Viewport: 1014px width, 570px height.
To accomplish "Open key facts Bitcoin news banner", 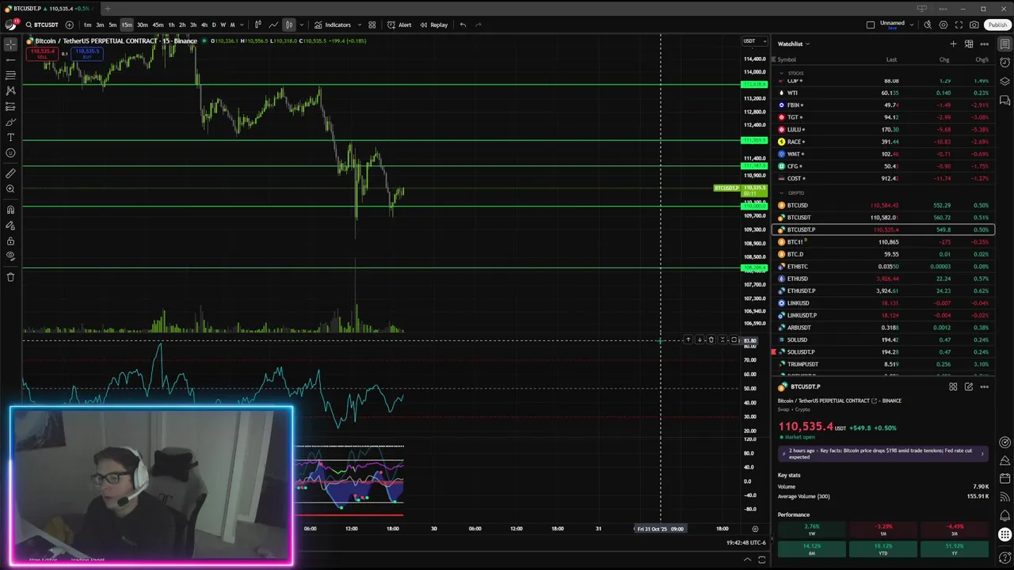I will pyautogui.click(x=882, y=454).
